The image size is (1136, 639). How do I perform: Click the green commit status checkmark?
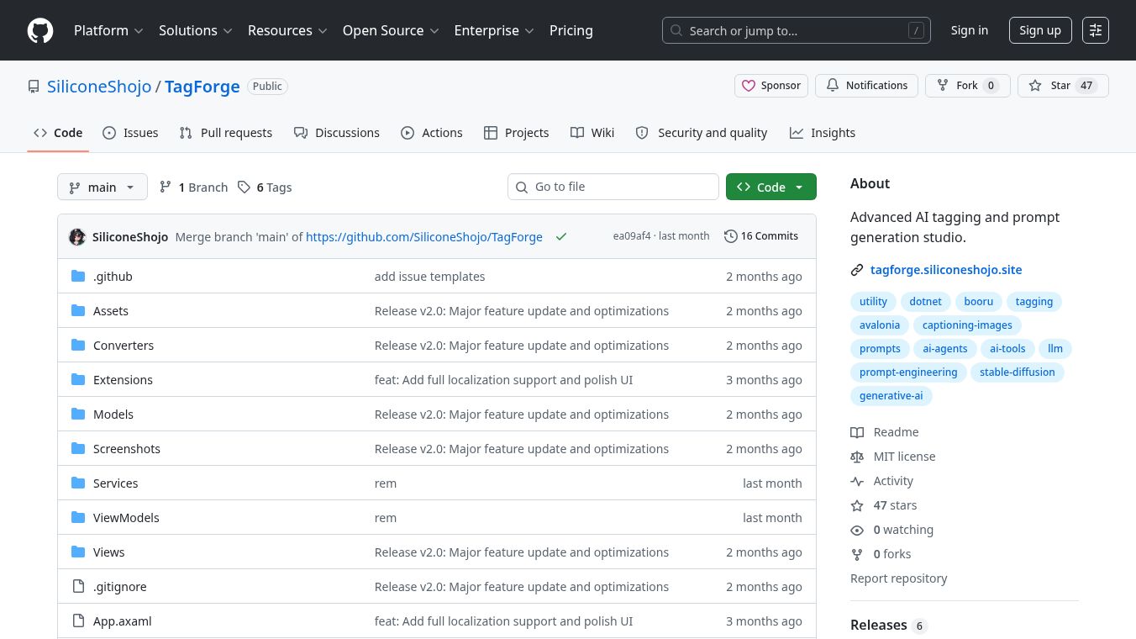561,237
